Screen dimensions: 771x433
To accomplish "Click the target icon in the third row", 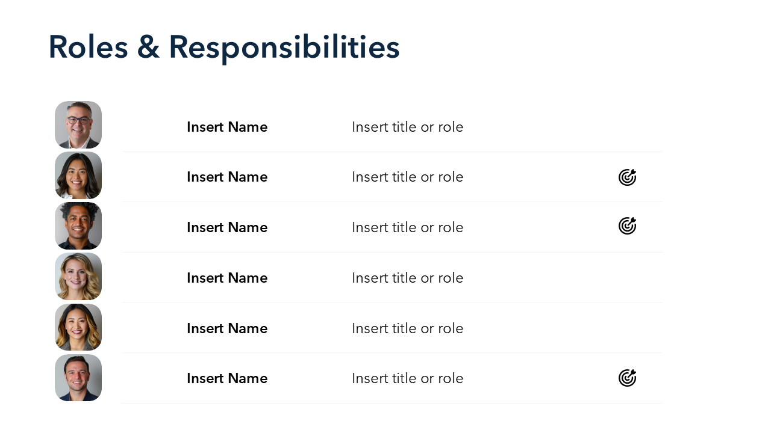I will point(627,226).
